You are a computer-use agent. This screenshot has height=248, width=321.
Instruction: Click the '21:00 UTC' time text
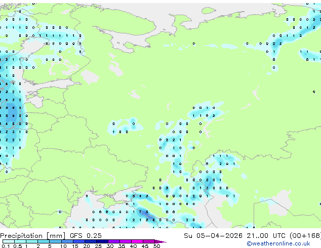pos(266,236)
